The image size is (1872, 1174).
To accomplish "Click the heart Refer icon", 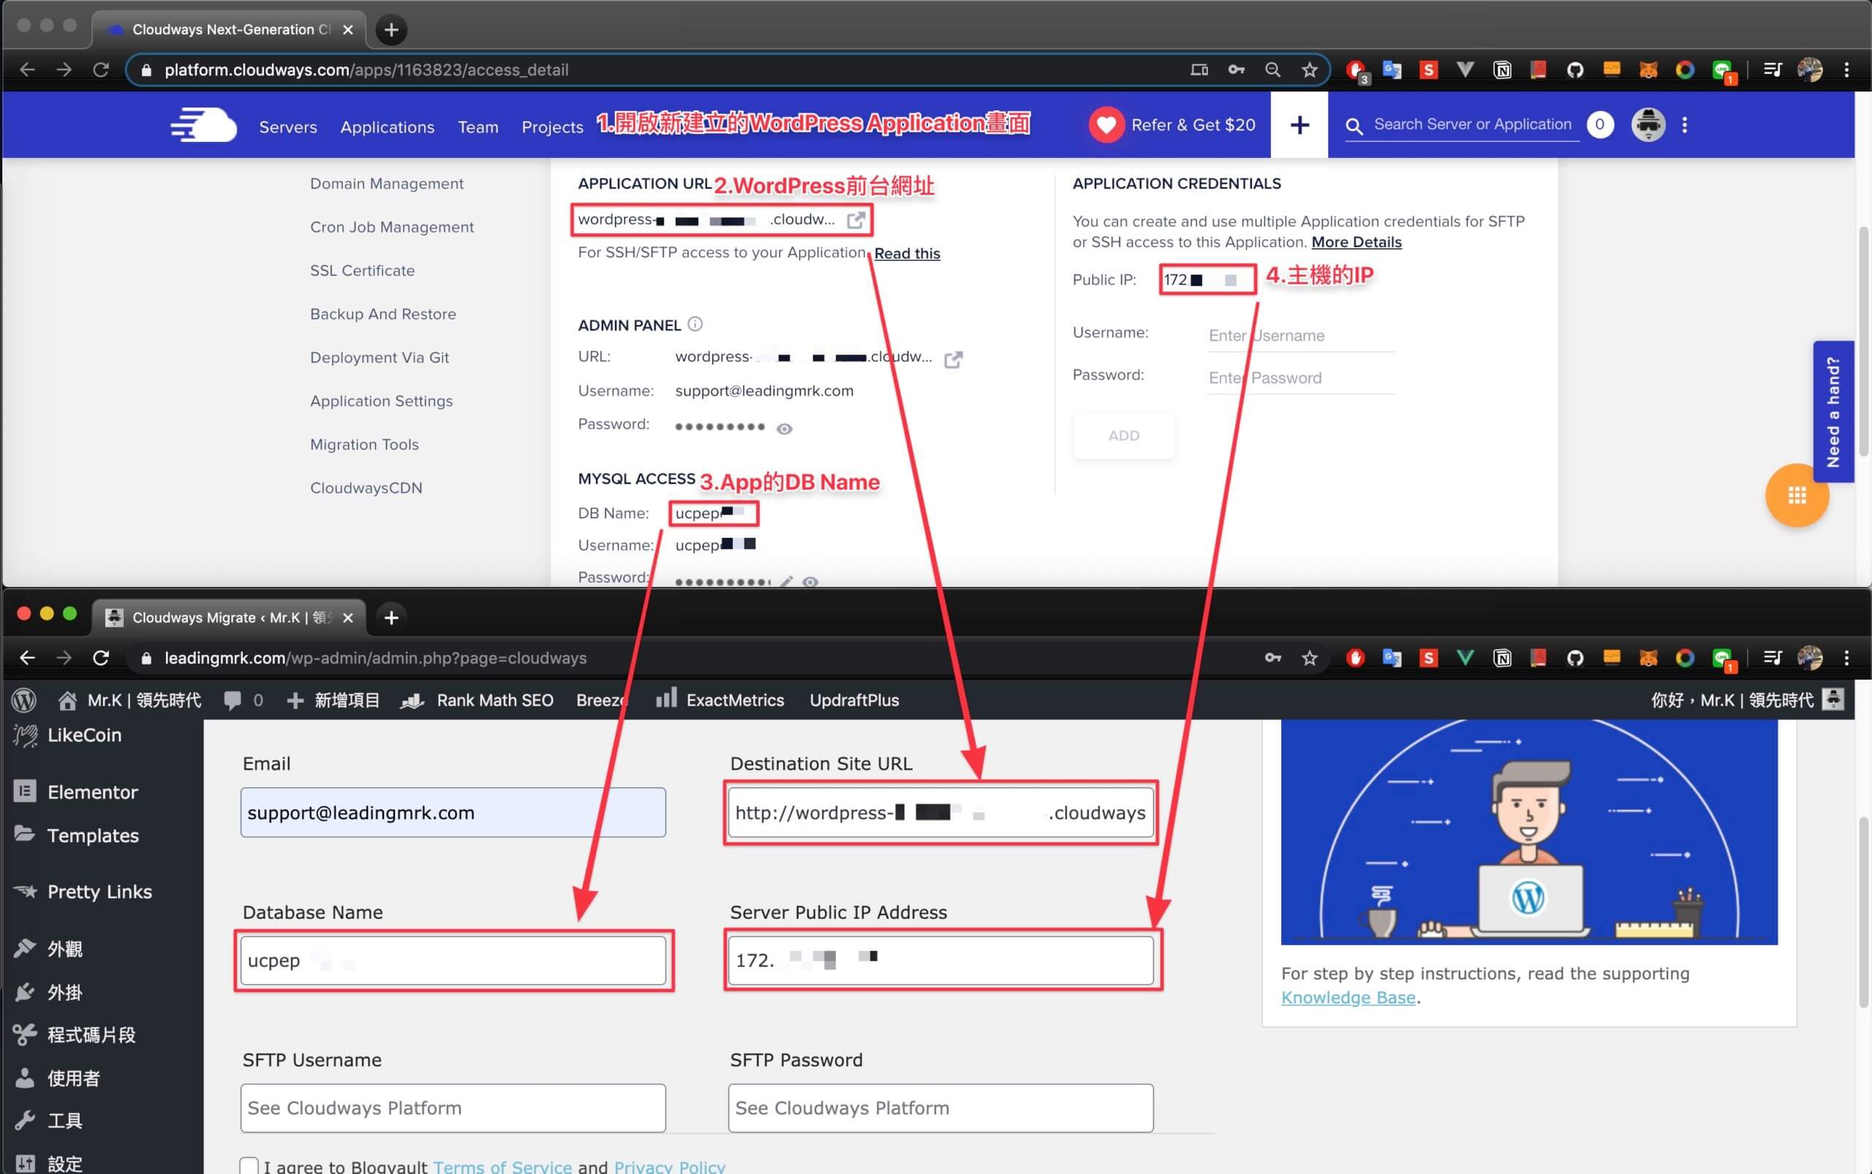I will (1106, 125).
